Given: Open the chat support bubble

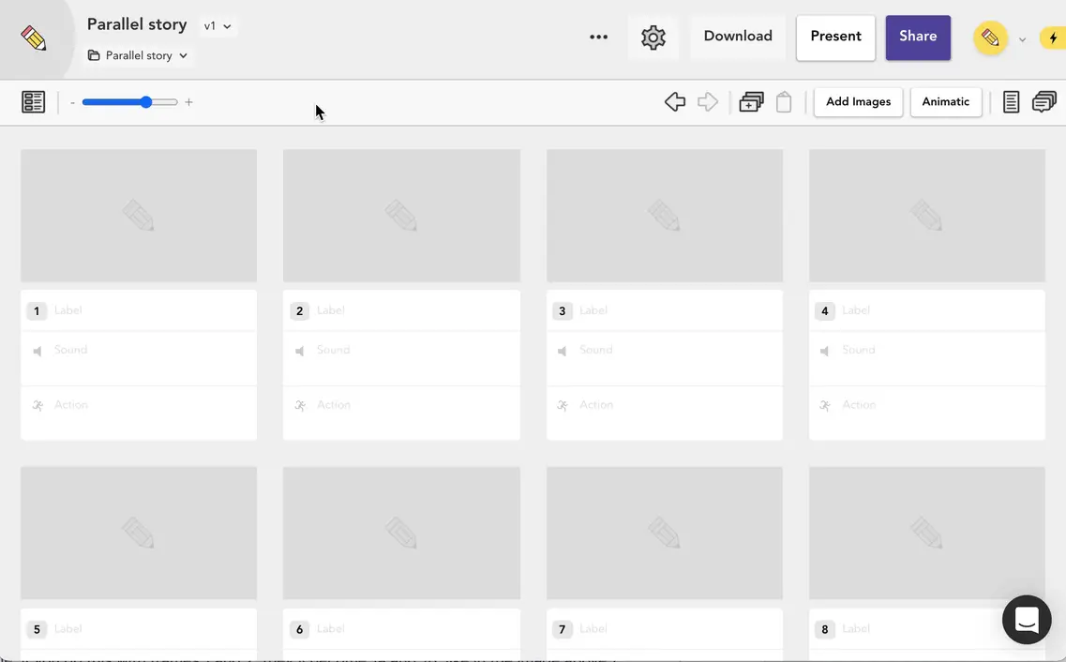Looking at the screenshot, I should point(1027,620).
